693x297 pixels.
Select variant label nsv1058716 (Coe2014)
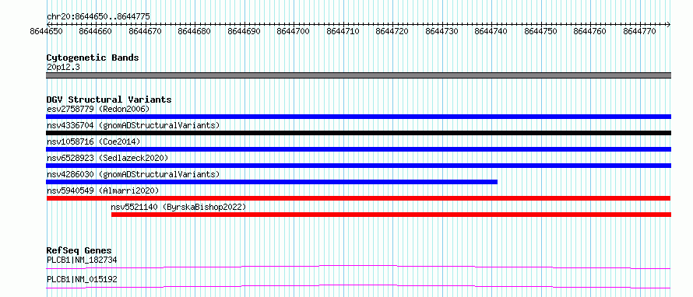click(93, 142)
